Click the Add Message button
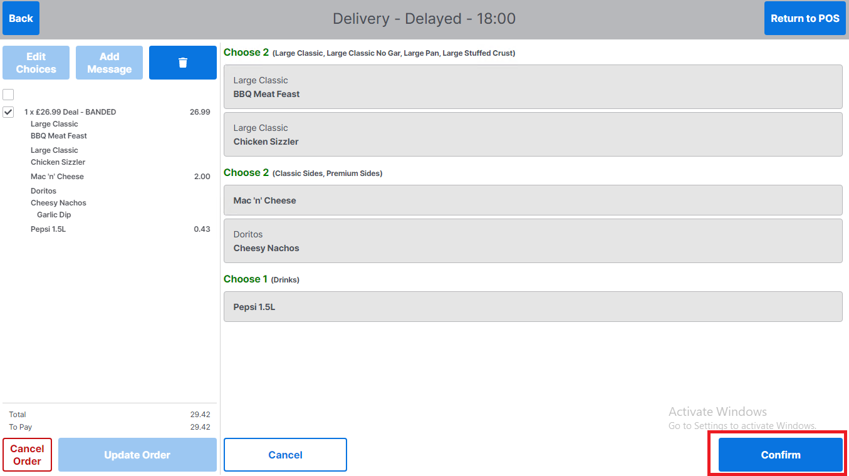 109,63
